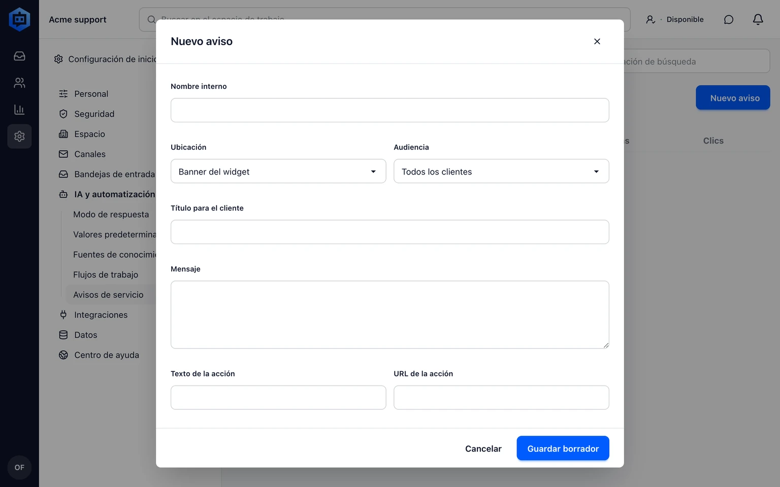
Task: Click the Título para el cliente field
Action: (x=390, y=232)
